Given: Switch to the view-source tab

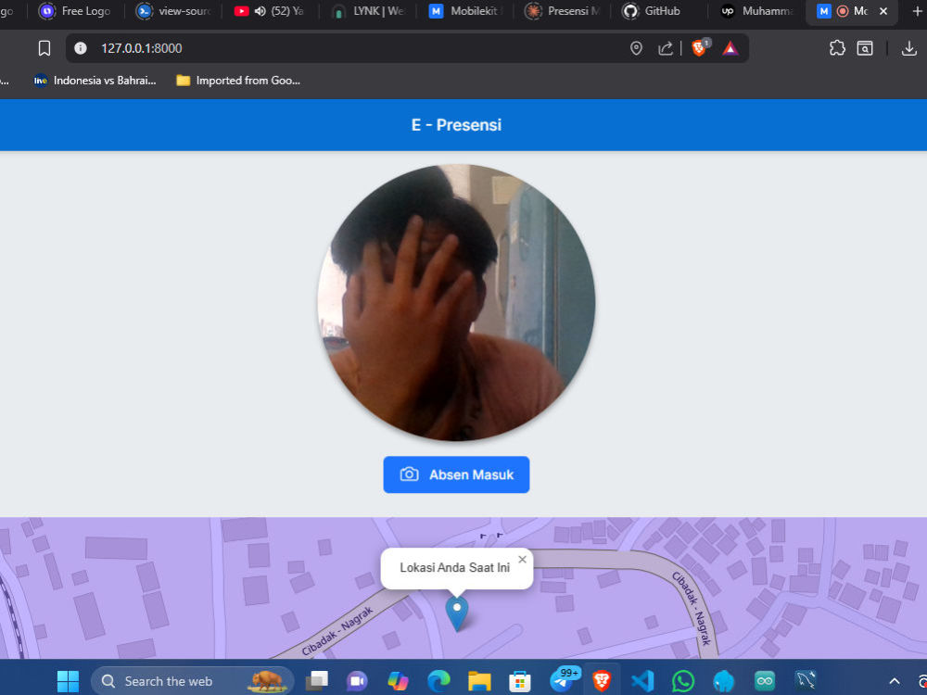Looking at the screenshot, I should click(x=173, y=11).
